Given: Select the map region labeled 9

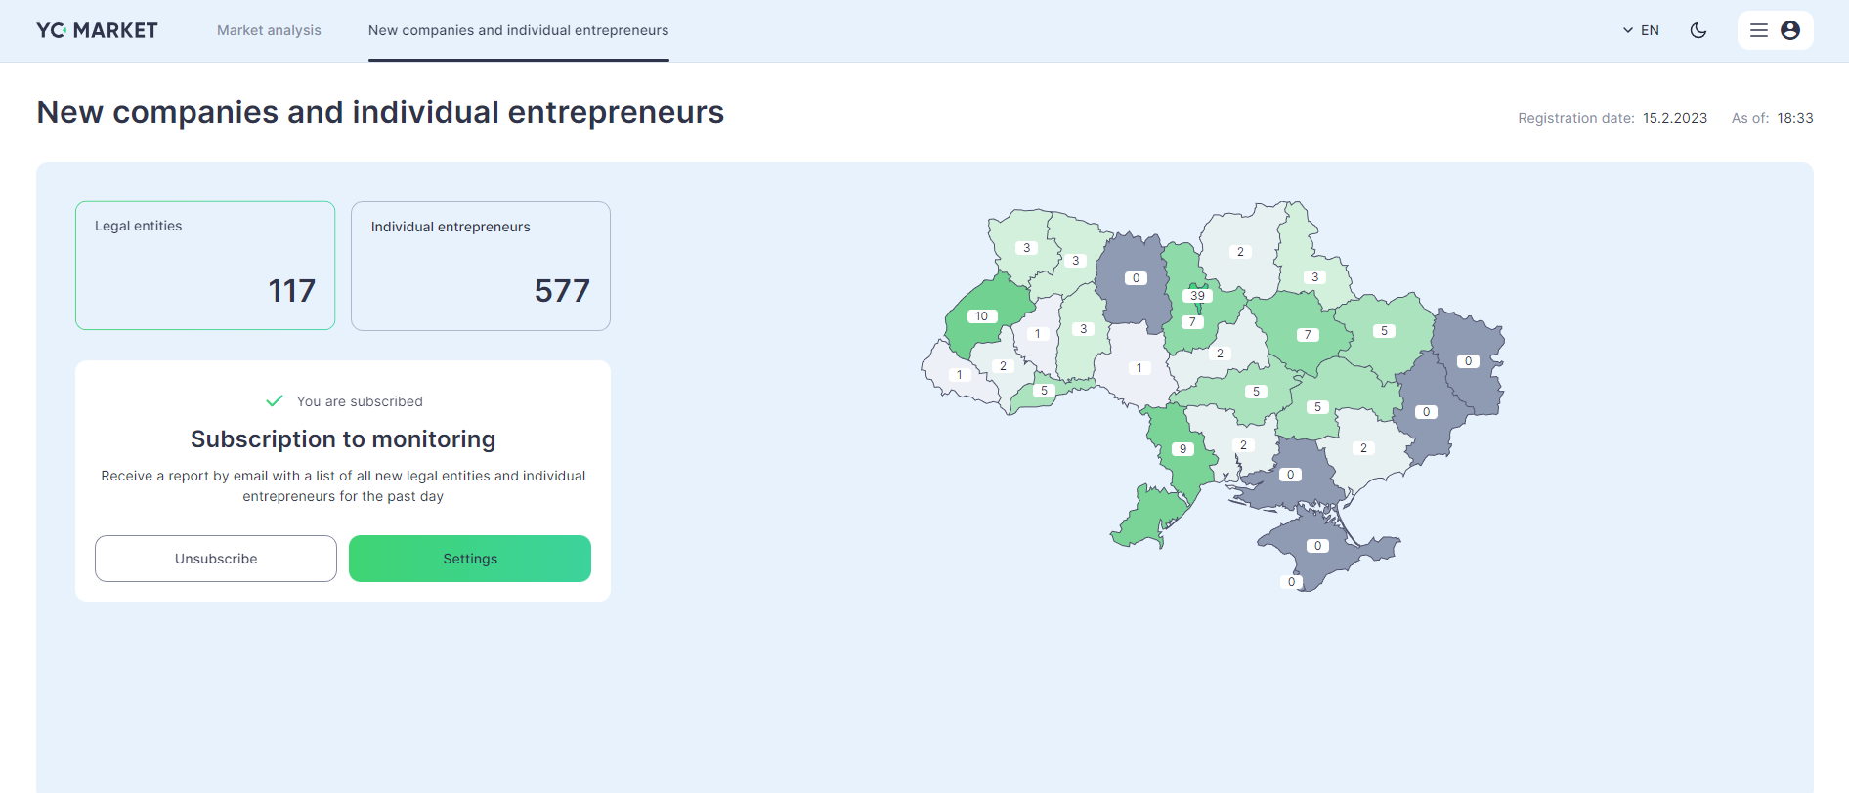Looking at the screenshot, I should click(1182, 449).
